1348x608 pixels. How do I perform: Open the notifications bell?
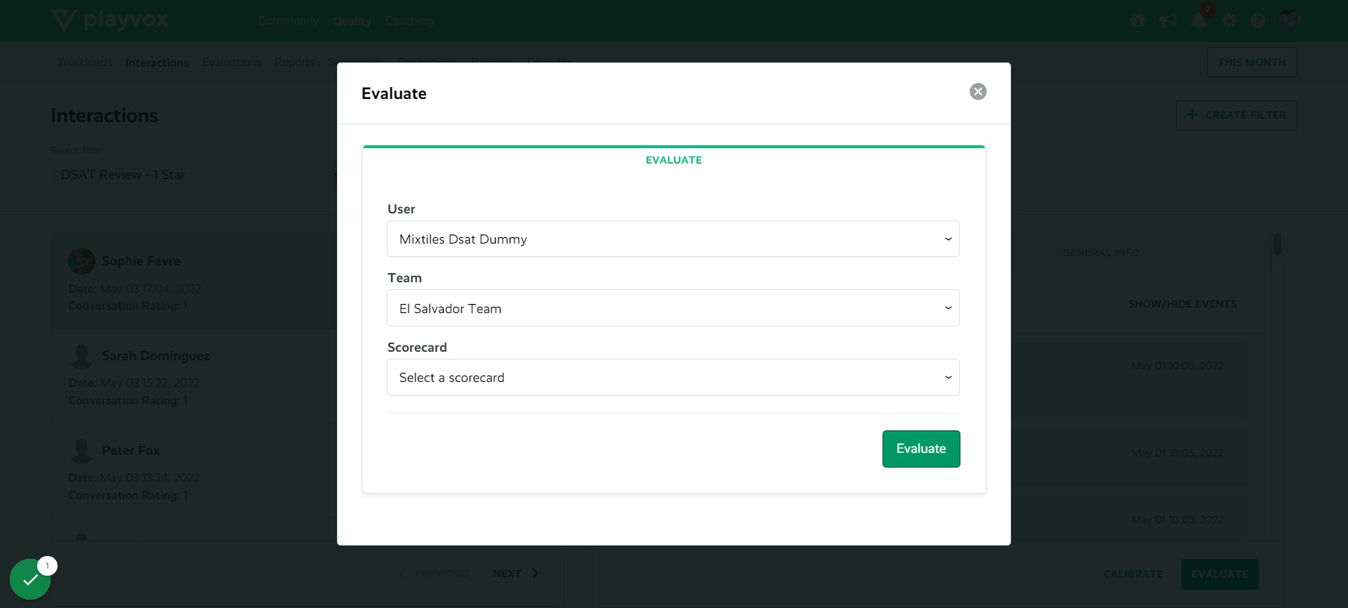coord(1199,20)
